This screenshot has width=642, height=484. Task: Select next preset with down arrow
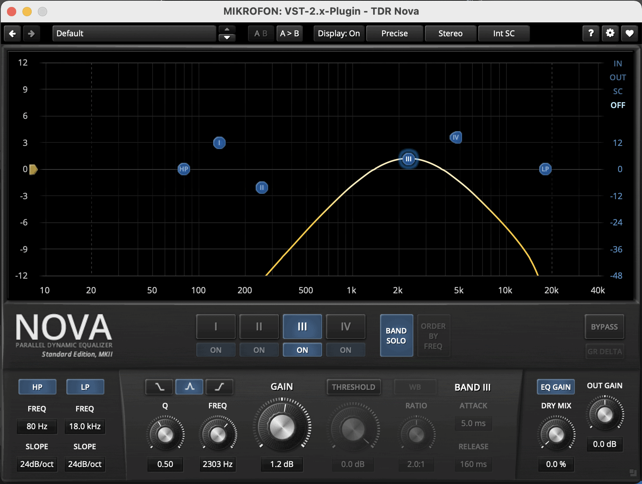[227, 38]
